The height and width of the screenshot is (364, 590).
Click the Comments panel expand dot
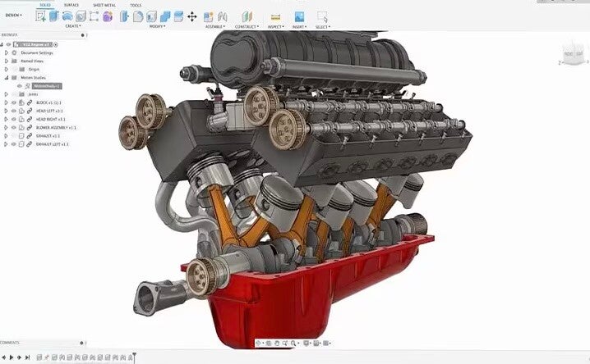81,343
